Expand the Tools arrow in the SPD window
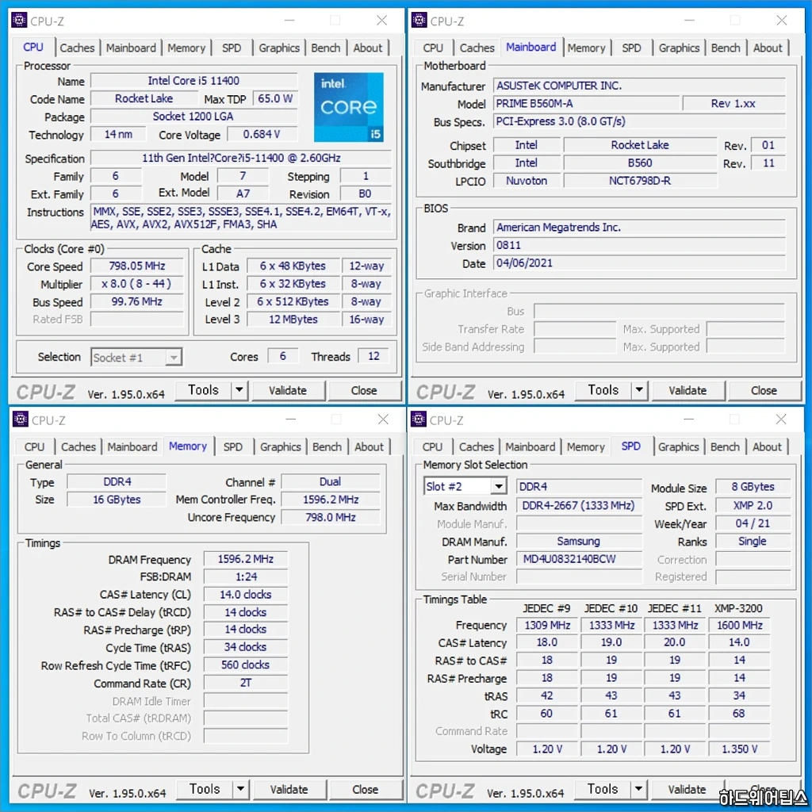 (638, 789)
